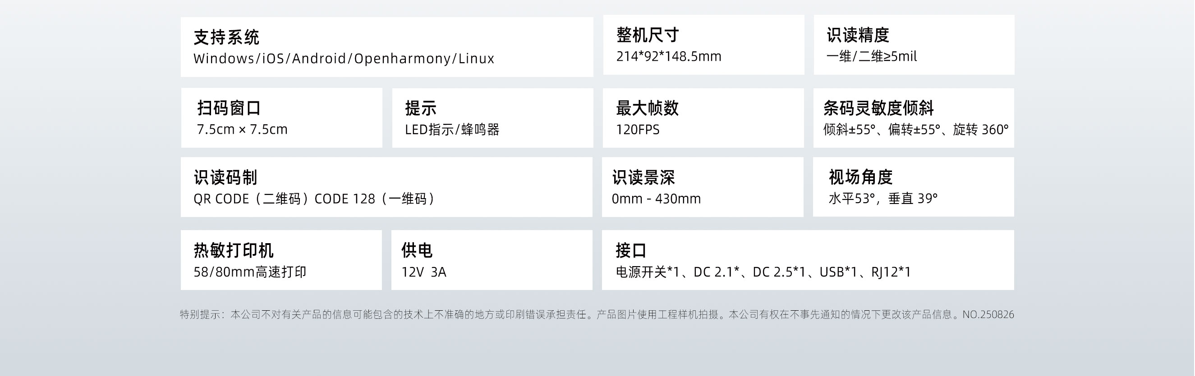This screenshot has width=1195, height=376.
Task: Click the 水平53°，垂直 39° value
Action: [883, 199]
